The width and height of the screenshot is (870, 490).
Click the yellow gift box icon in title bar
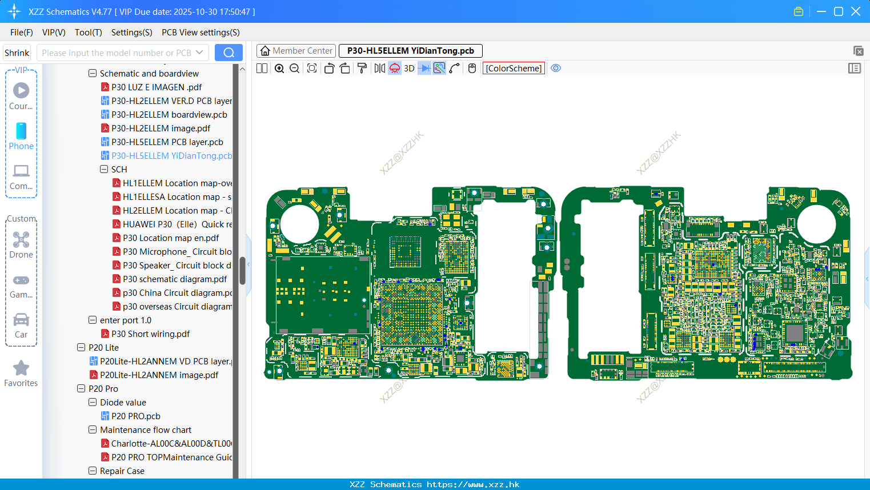[799, 11]
